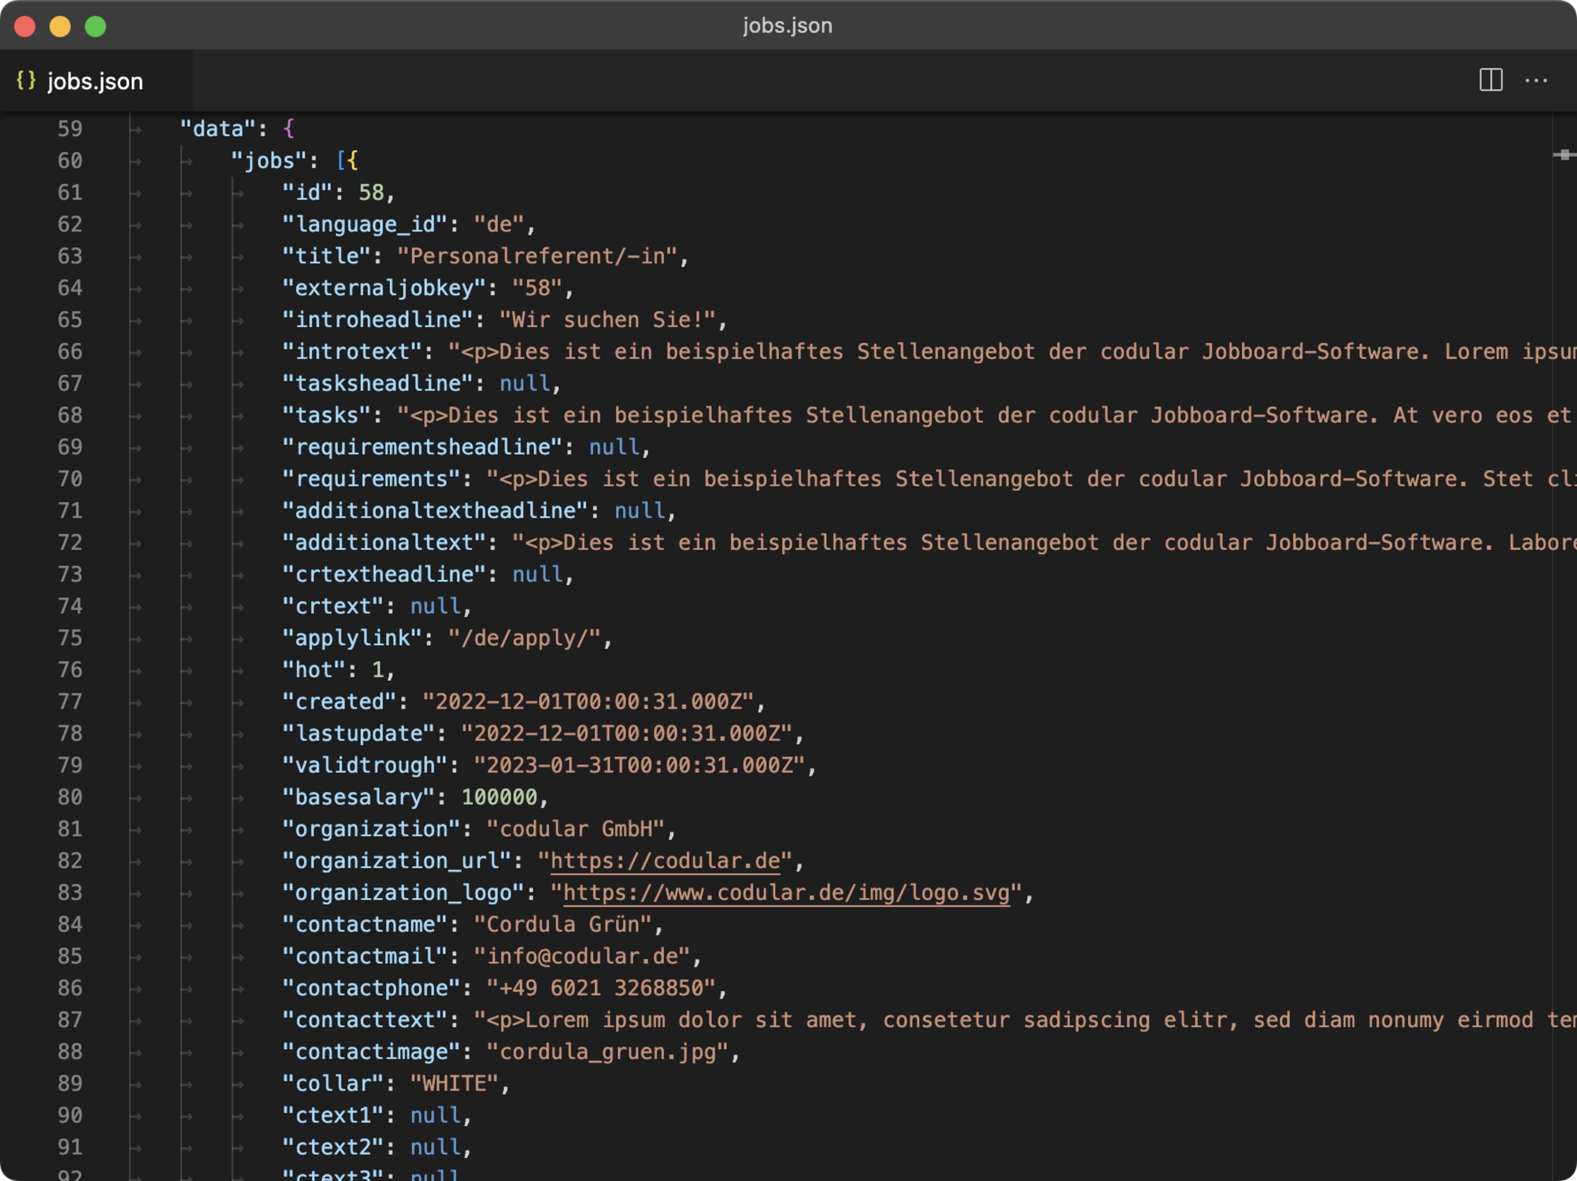
Task: Click the yellow minimize window button
Action: [60, 26]
